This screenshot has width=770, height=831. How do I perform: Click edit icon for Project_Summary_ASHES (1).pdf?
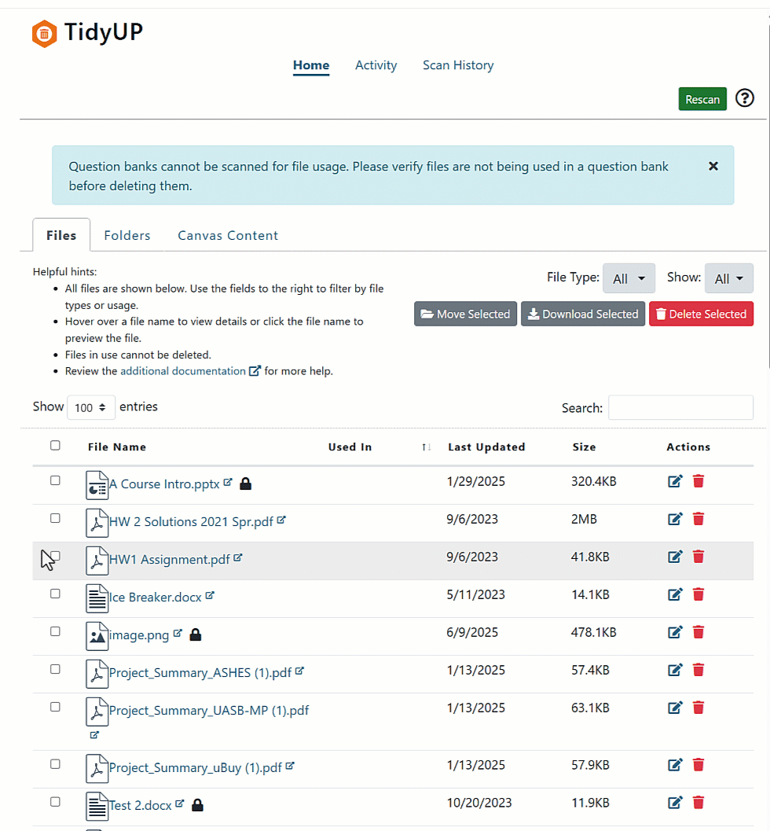coord(675,670)
